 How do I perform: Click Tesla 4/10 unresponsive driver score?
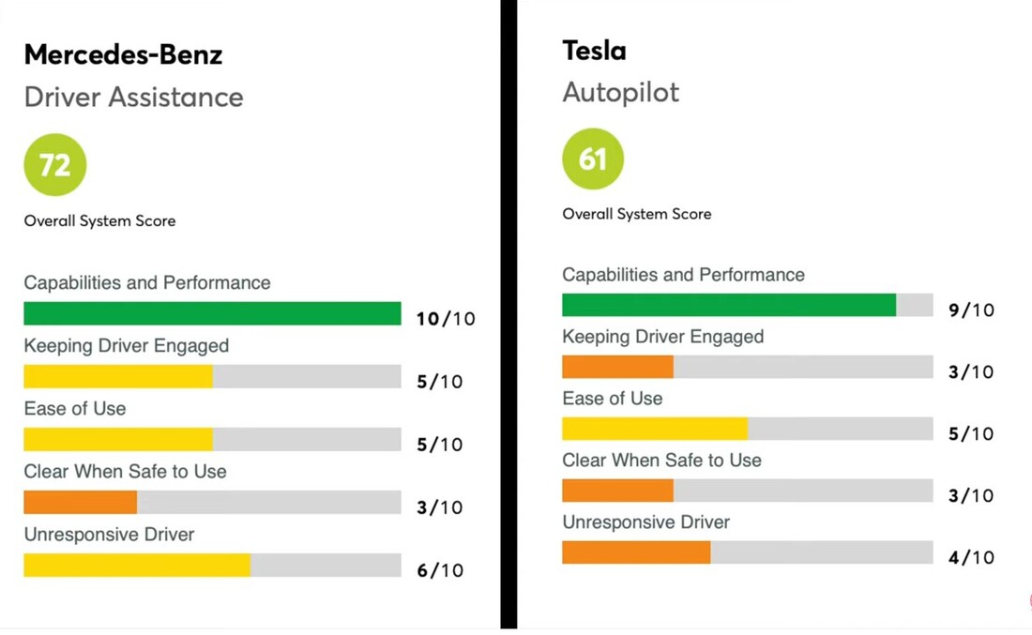click(971, 558)
